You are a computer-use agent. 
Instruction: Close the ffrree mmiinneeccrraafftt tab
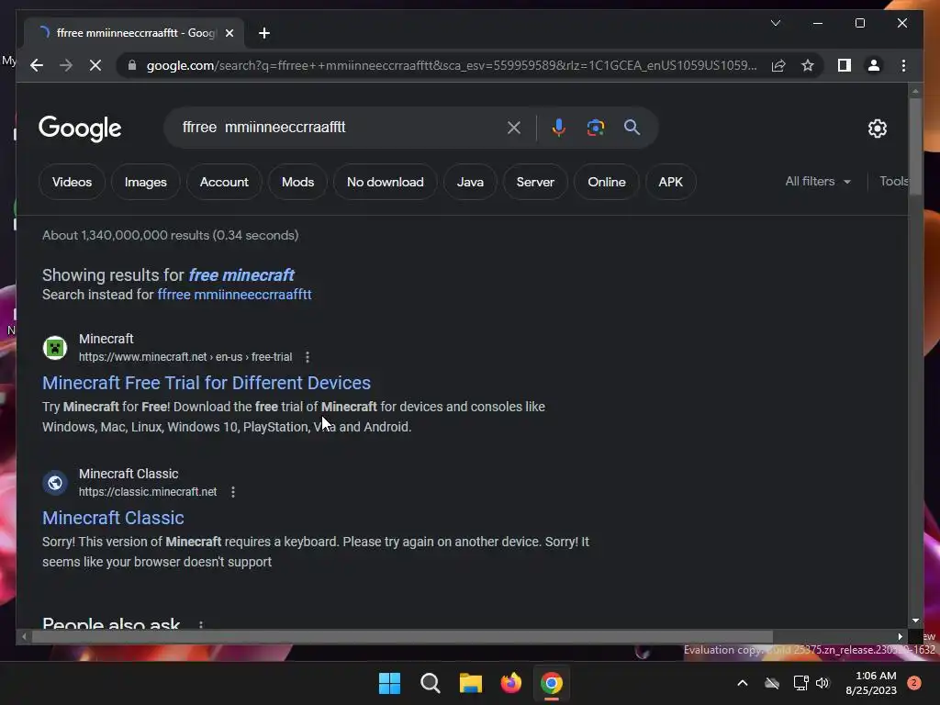(x=229, y=33)
